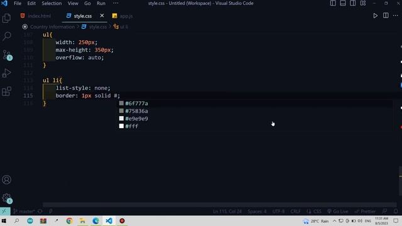The height and width of the screenshot is (226, 402).
Task: Toggle Secondary Side Bar layout icon
Action: (353, 3)
